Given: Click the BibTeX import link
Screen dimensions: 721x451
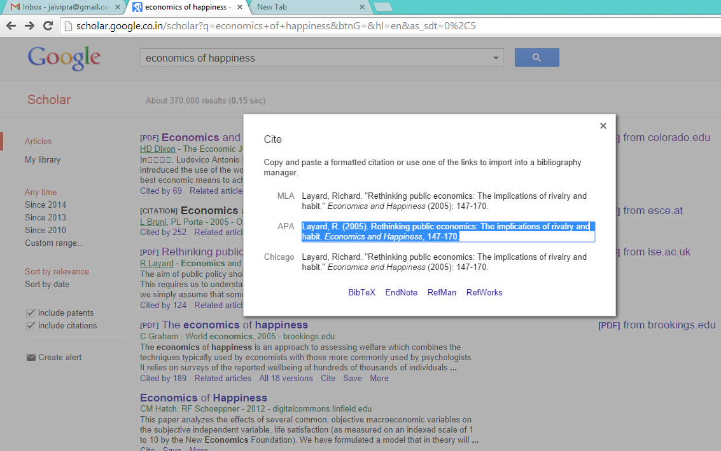Looking at the screenshot, I should coord(362,292).
